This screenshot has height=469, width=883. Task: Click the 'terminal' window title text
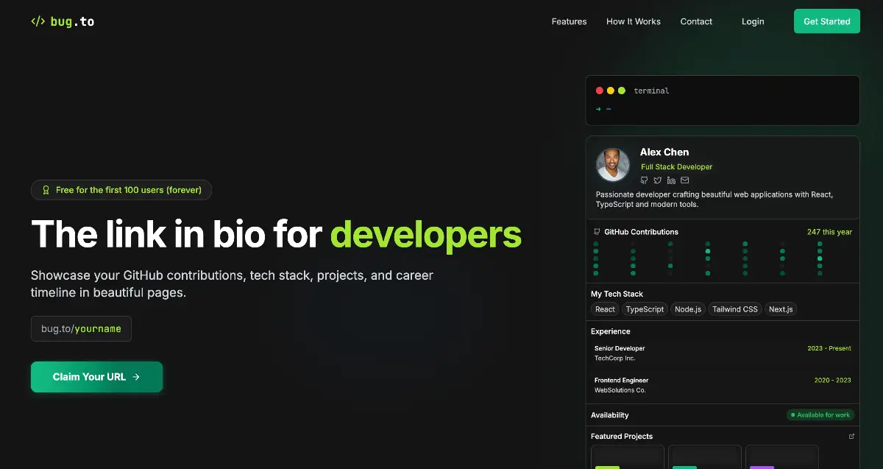click(651, 91)
